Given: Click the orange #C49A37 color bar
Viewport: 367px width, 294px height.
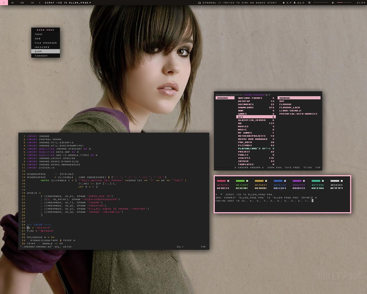Looking at the screenshot, I should click(x=259, y=181).
